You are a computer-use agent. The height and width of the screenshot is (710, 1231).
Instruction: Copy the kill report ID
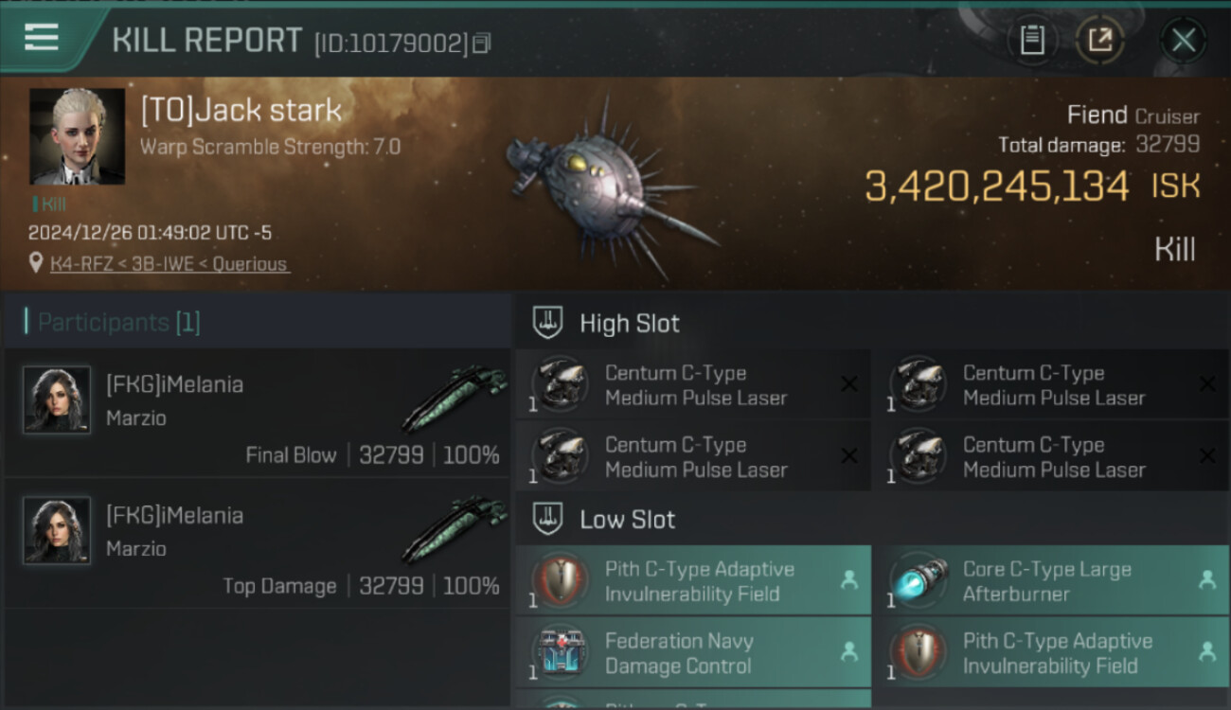coord(482,44)
